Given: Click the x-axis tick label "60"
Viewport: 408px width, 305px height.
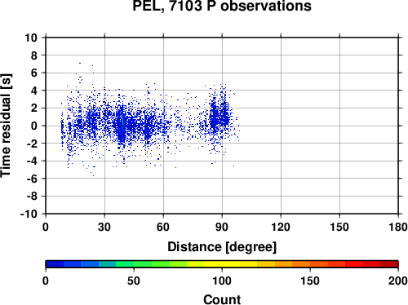Looking at the screenshot, I should pos(163,227).
